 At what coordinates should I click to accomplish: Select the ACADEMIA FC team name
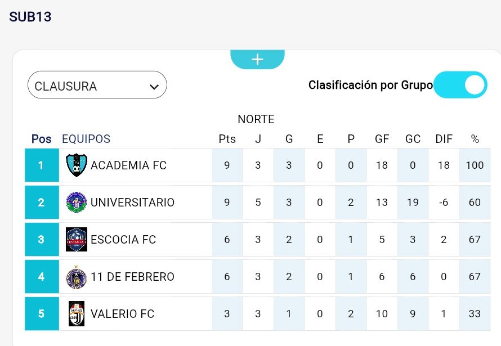pyautogui.click(x=128, y=165)
